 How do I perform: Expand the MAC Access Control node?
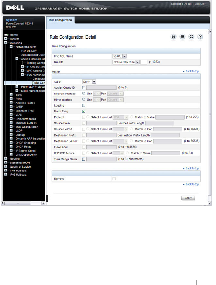23,71
